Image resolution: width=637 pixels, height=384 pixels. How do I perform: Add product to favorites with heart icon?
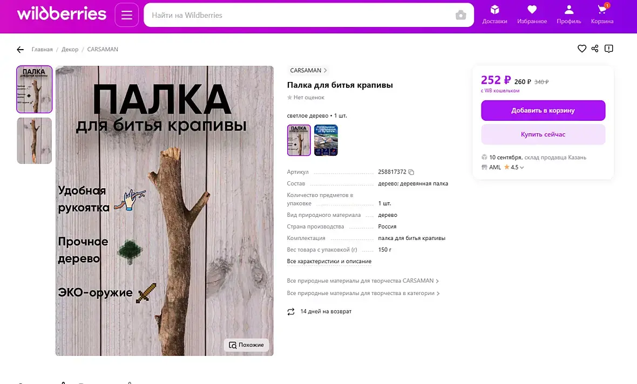[x=582, y=49]
